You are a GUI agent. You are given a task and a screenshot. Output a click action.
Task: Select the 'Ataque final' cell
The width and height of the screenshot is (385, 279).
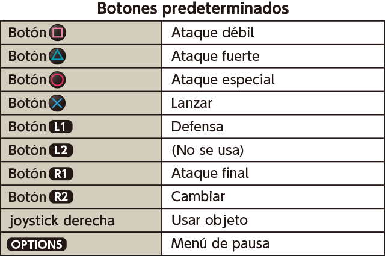pos(273,174)
